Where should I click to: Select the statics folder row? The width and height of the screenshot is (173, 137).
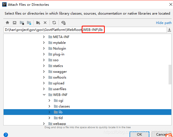coord(87,66)
